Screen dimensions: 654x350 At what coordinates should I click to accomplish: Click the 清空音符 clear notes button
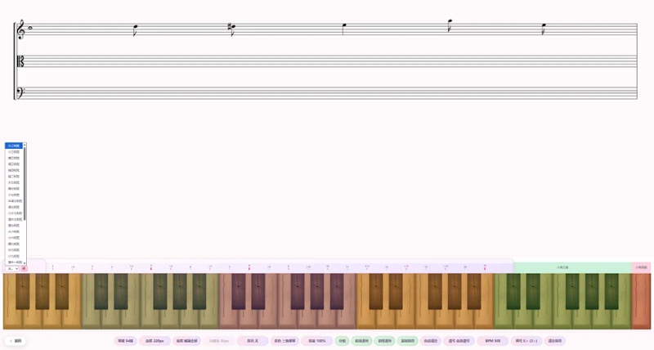[555, 341]
